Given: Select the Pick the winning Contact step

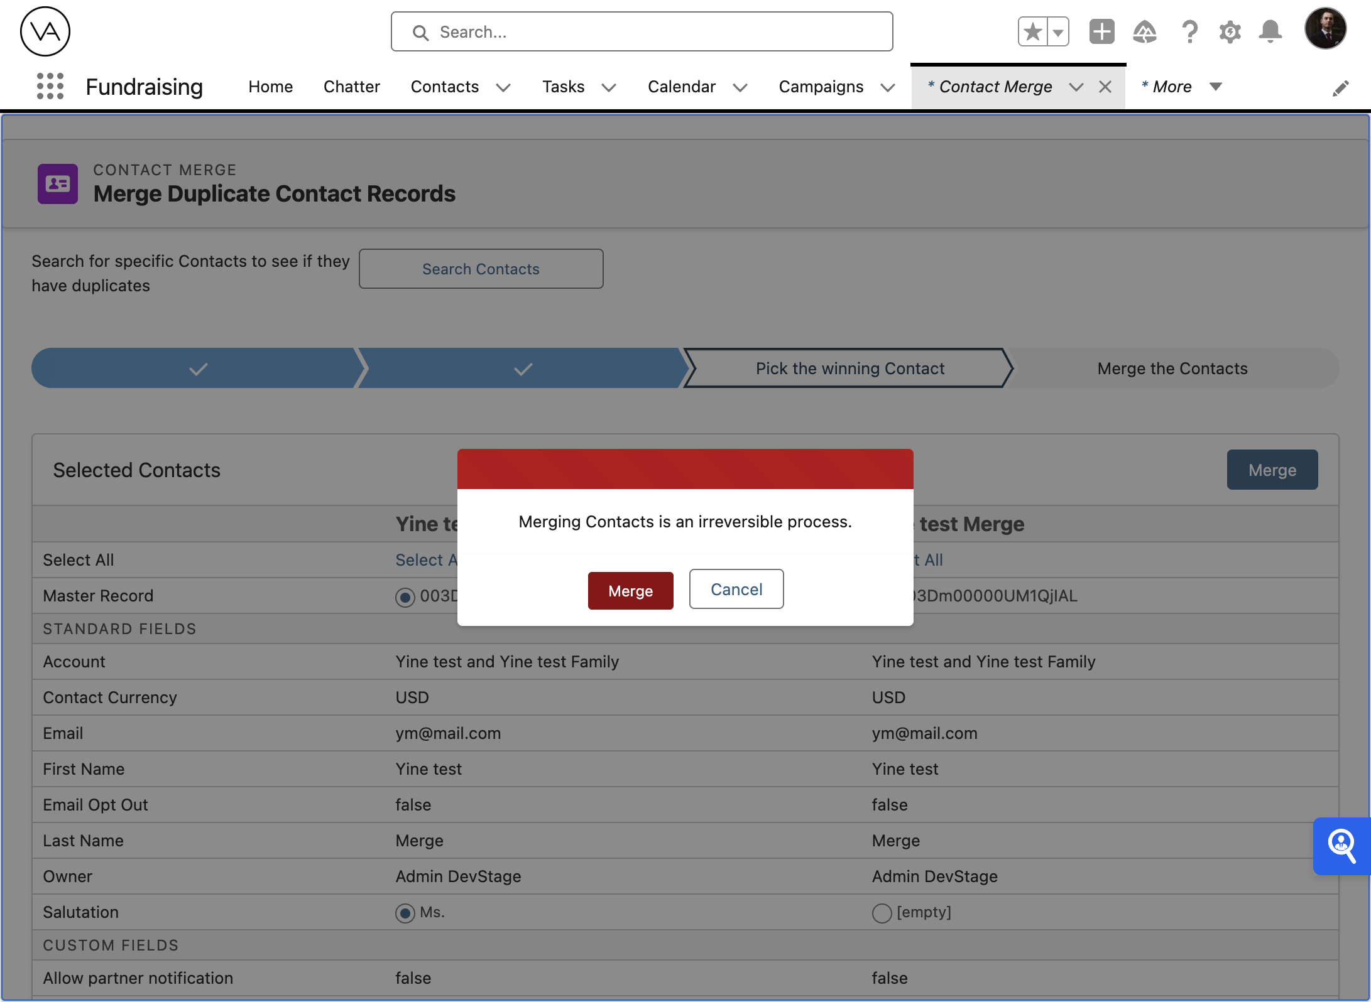Looking at the screenshot, I should tap(849, 369).
